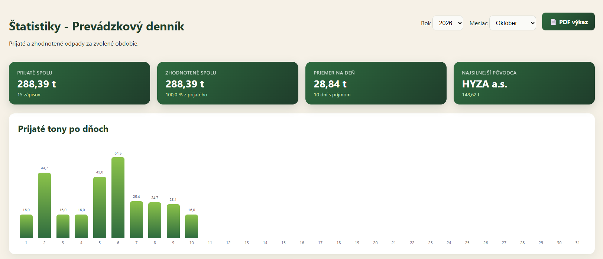Click the Priemer na deň card
This screenshot has width=603, height=259.
(x=376, y=83)
